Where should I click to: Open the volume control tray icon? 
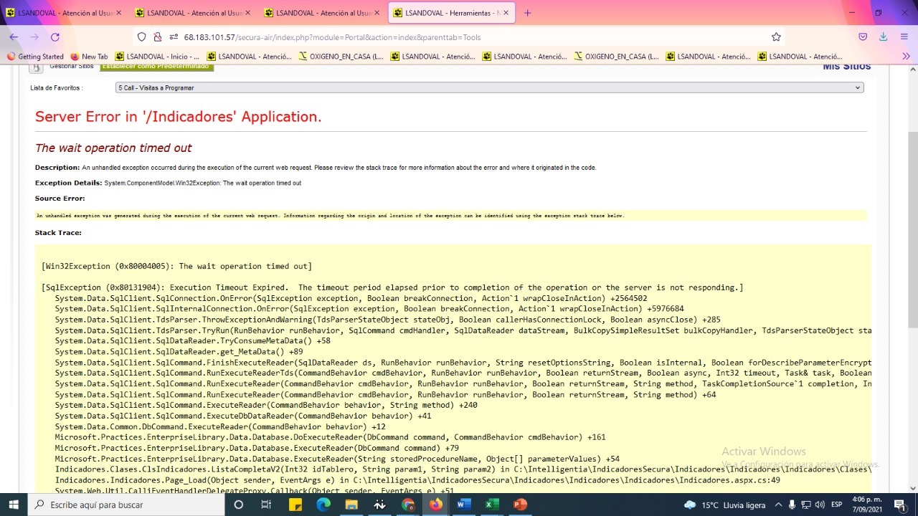tap(820, 505)
